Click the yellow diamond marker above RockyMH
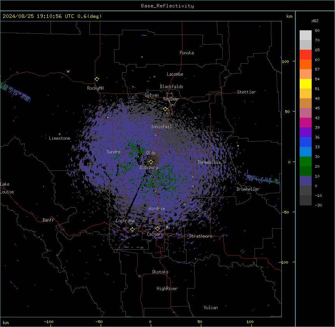The image size is (335, 327). pos(97,79)
